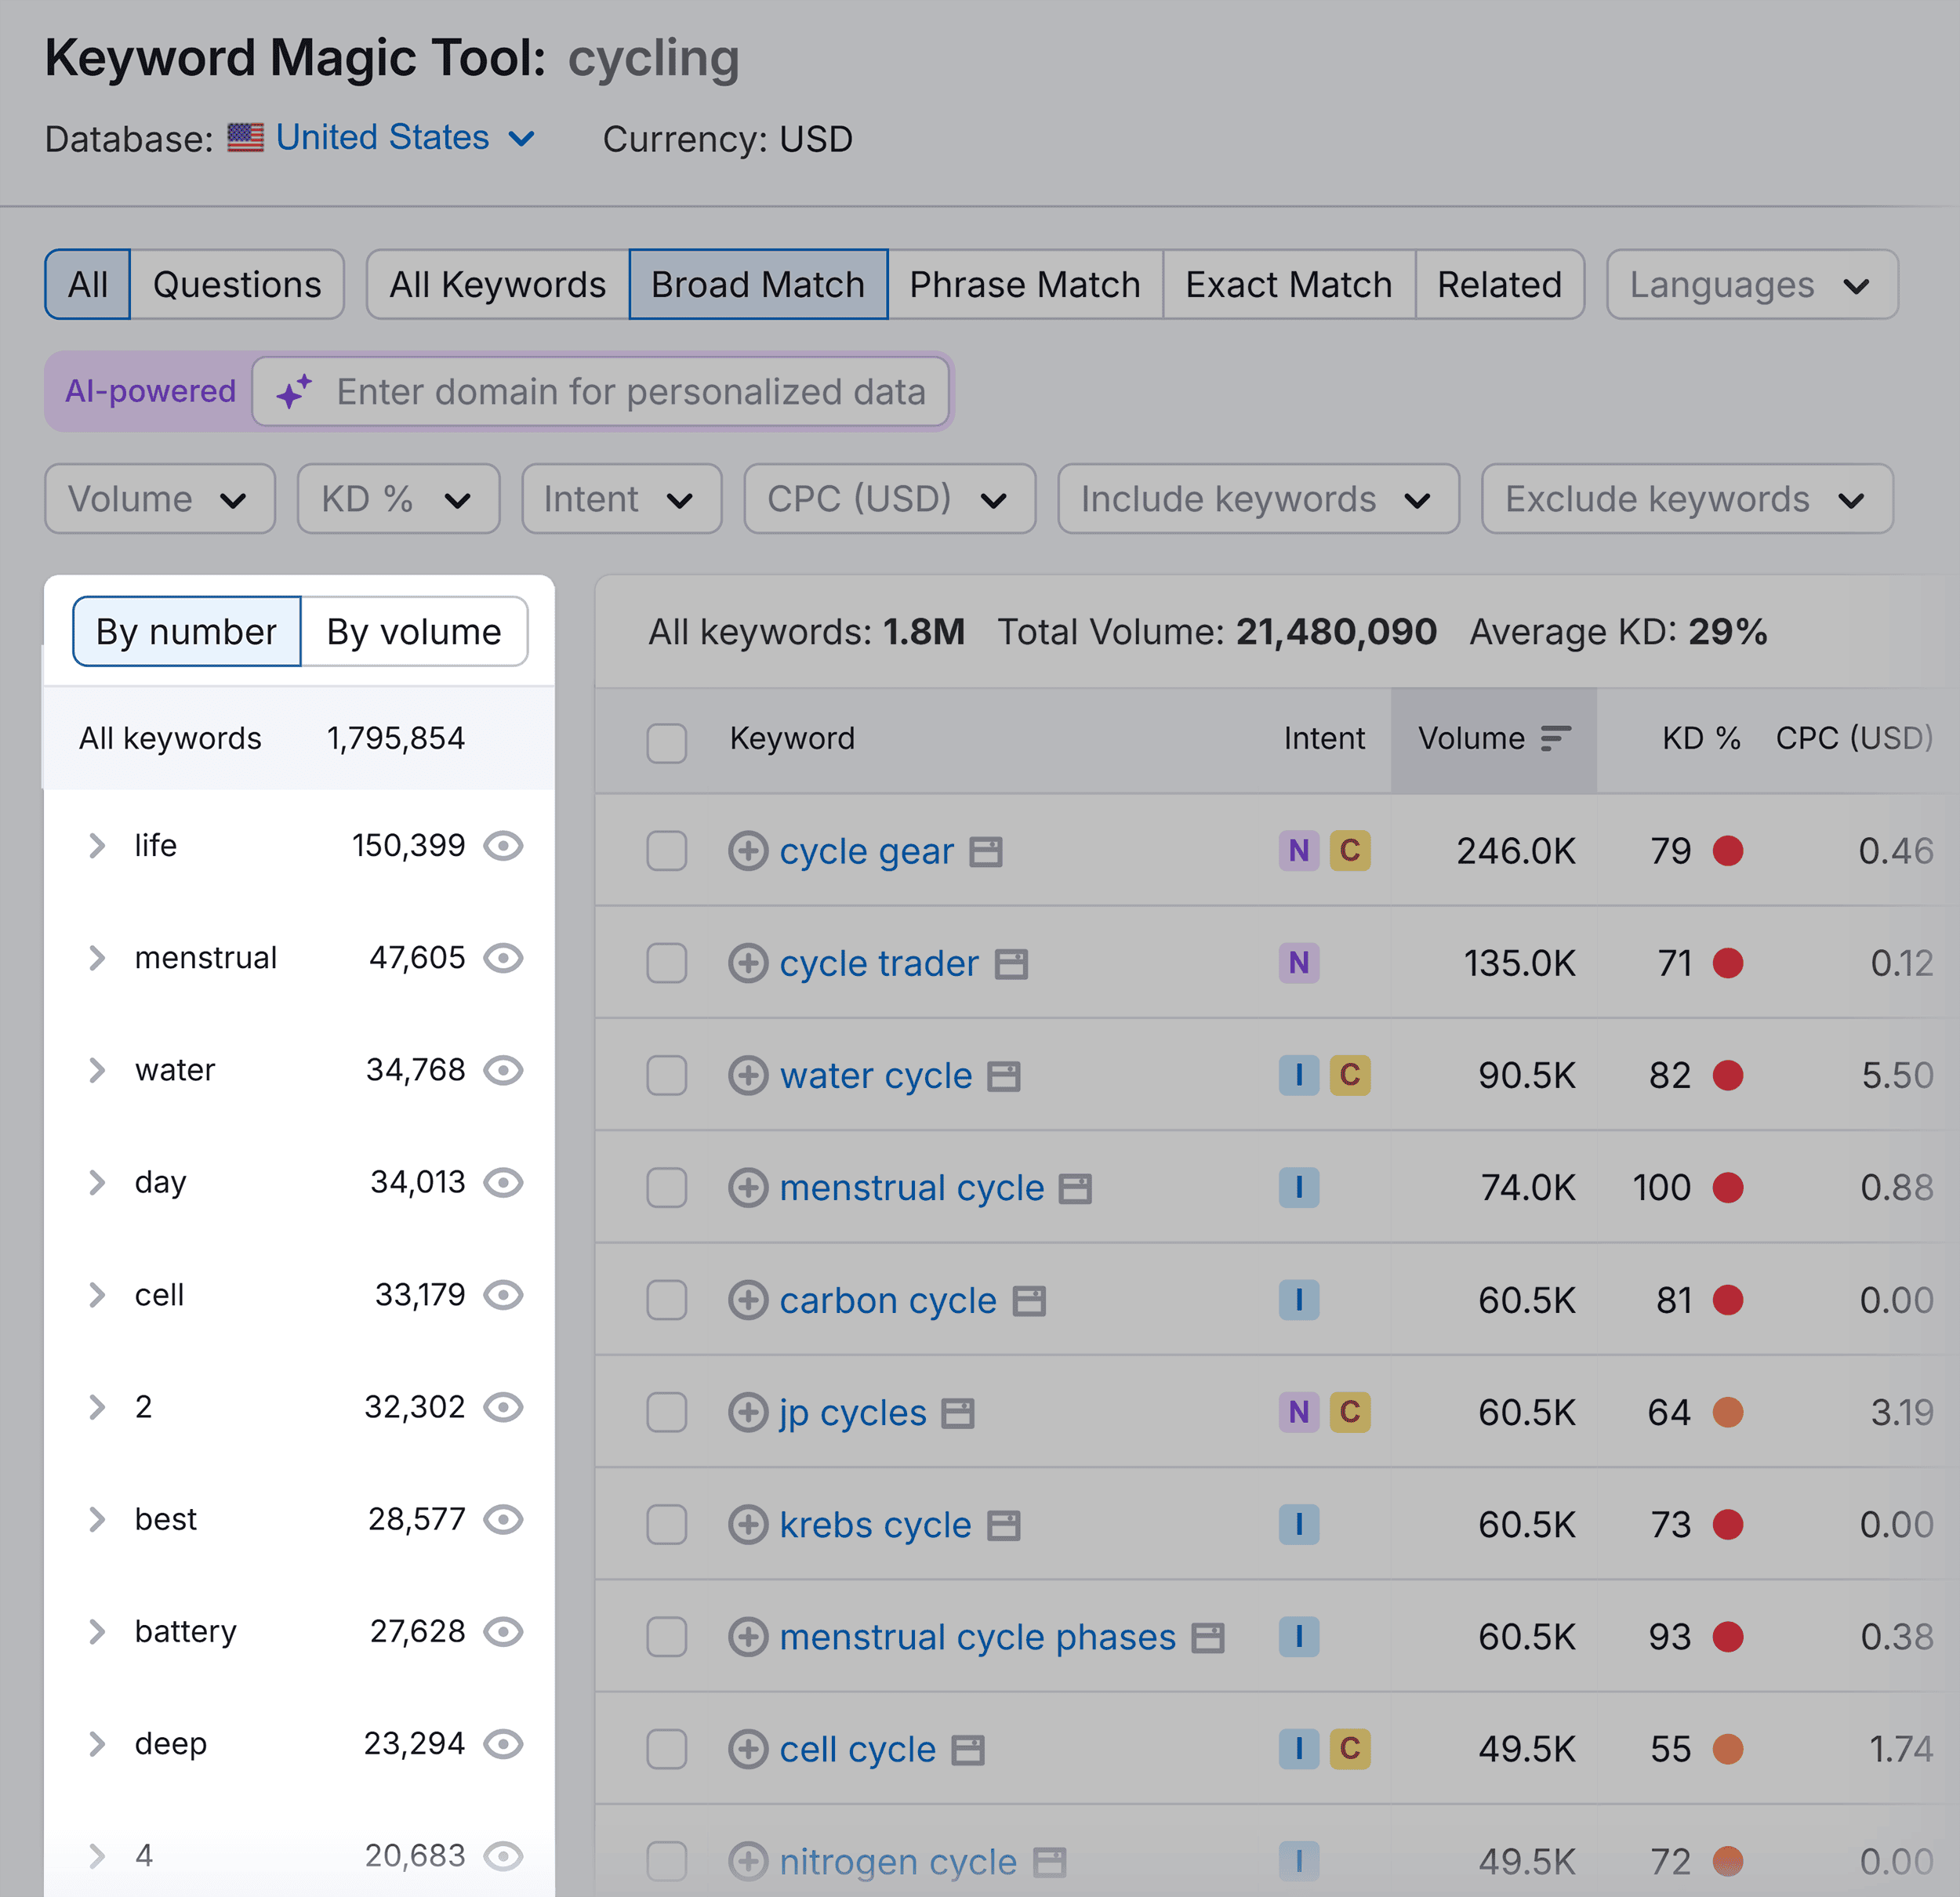Image resolution: width=1960 pixels, height=1897 pixels.
Task: Open the CPC (USD) filter dropdown
Action: pos(889,498)
